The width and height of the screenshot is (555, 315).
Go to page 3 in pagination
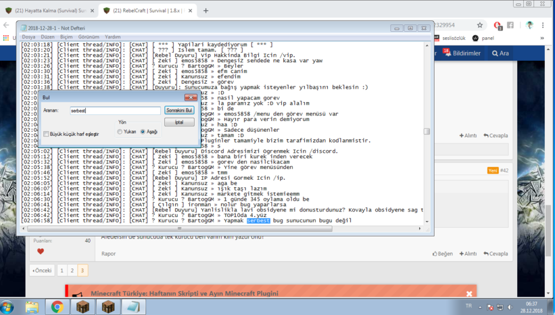[x=82, y=270]
